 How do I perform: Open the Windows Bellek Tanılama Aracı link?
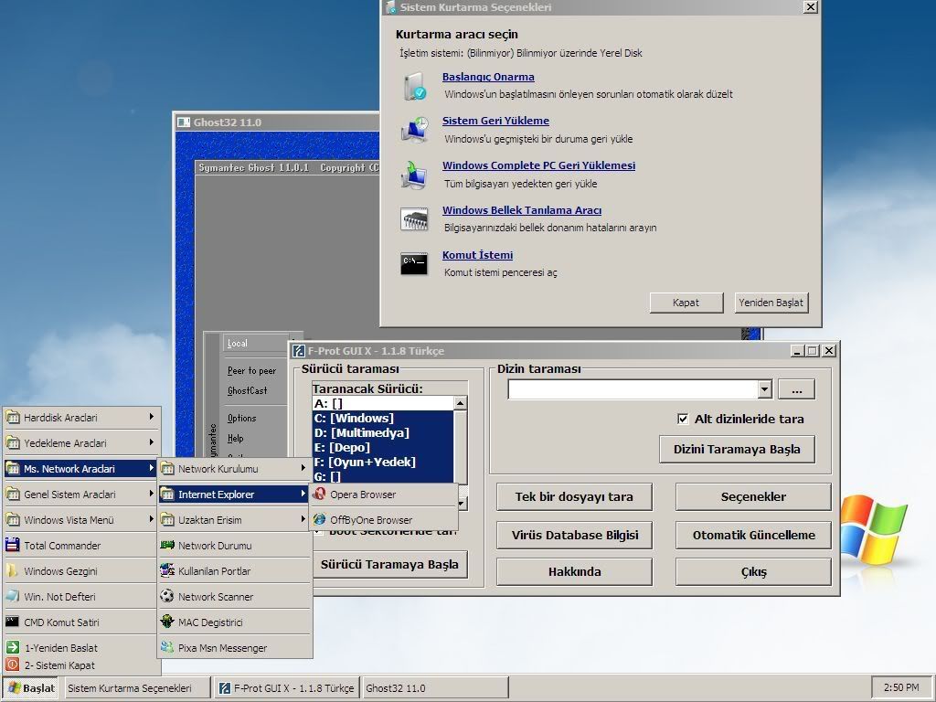click(x=522, y=210)
